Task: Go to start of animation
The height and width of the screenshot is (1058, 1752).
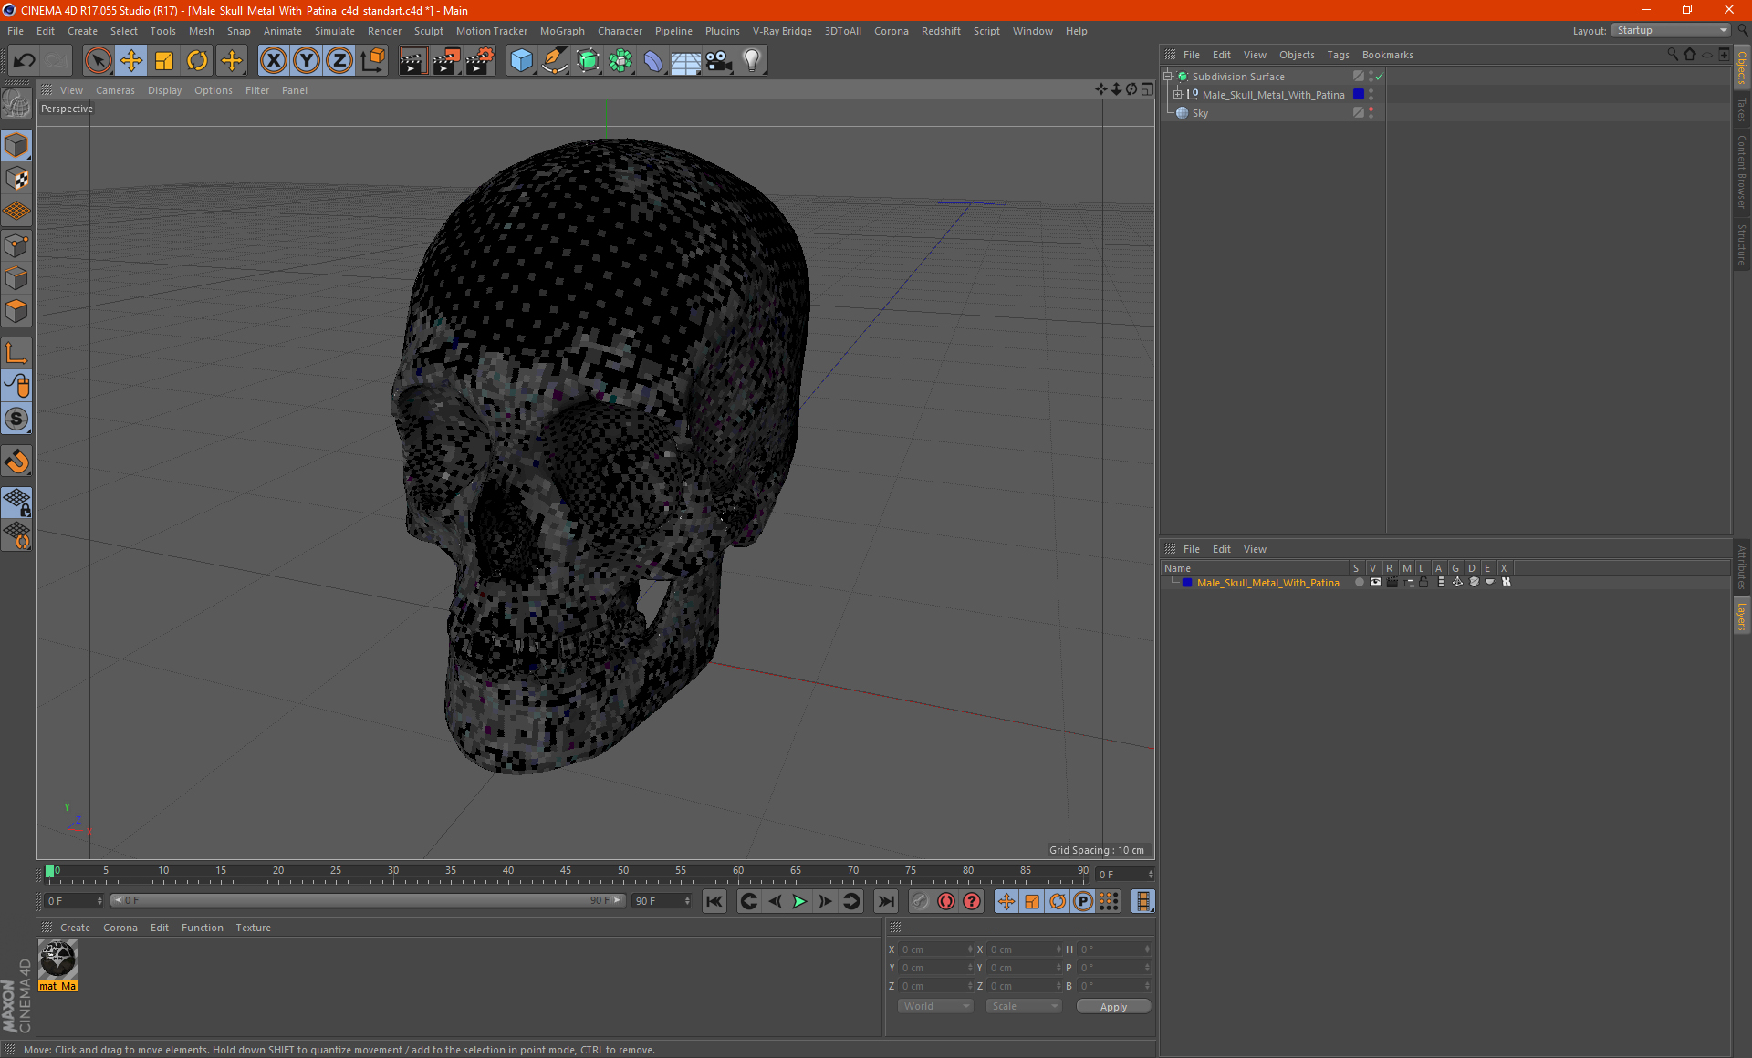Action: coord(714,901)
